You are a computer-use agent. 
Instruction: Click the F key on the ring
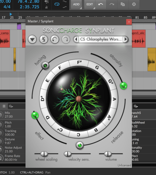[60, 68]
